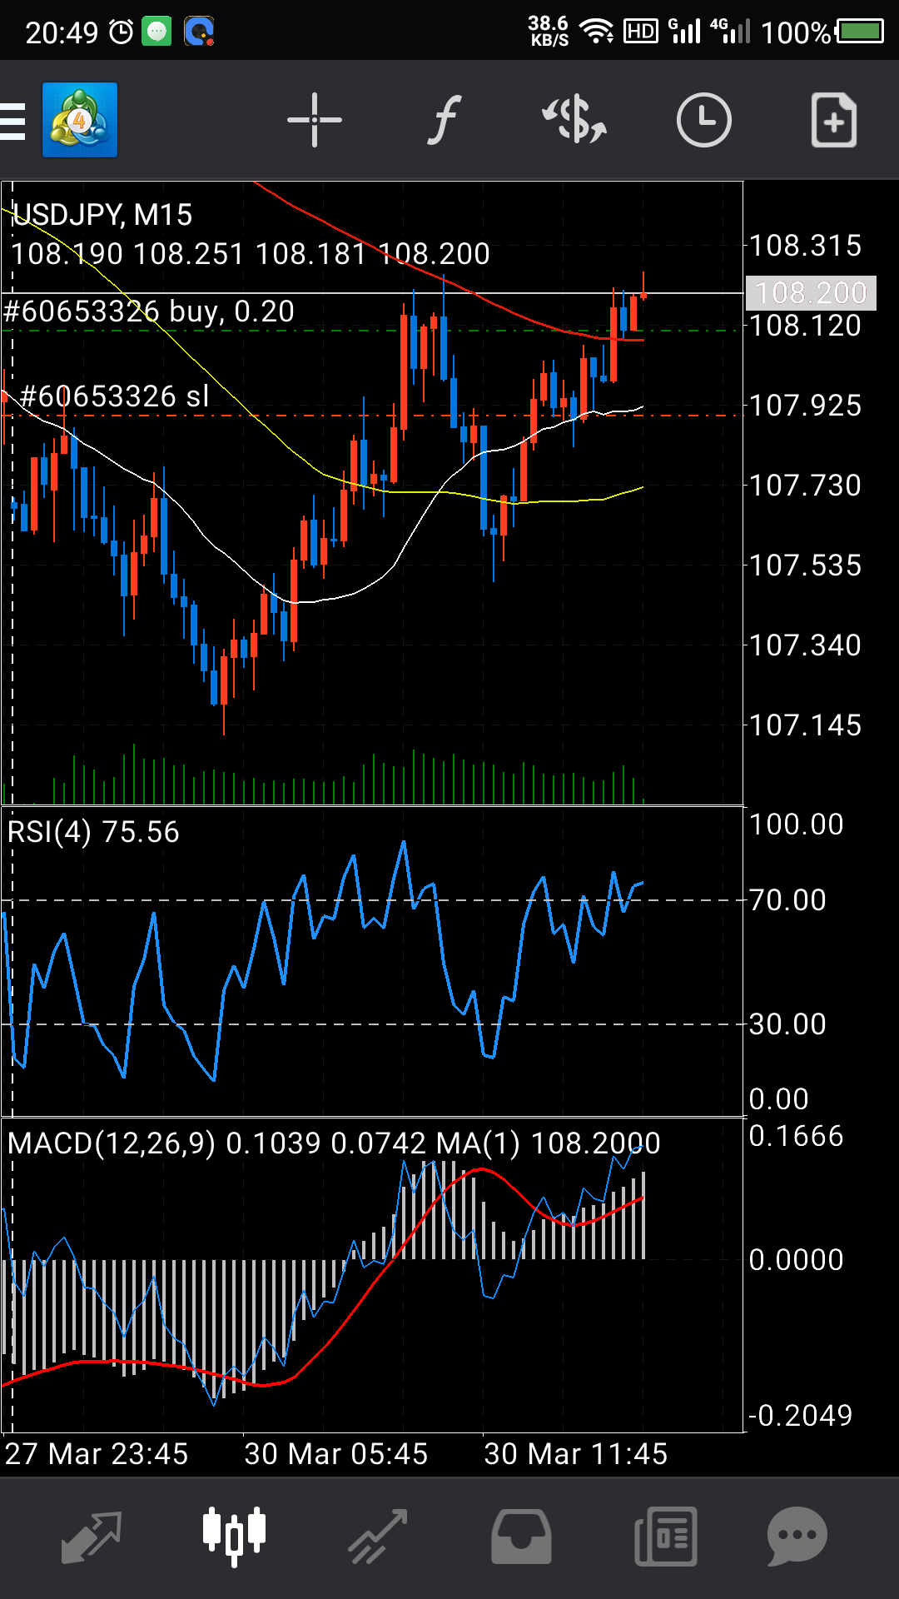
Task: Select the USDJPY, M15 chart title
Action: click(102, 215)
